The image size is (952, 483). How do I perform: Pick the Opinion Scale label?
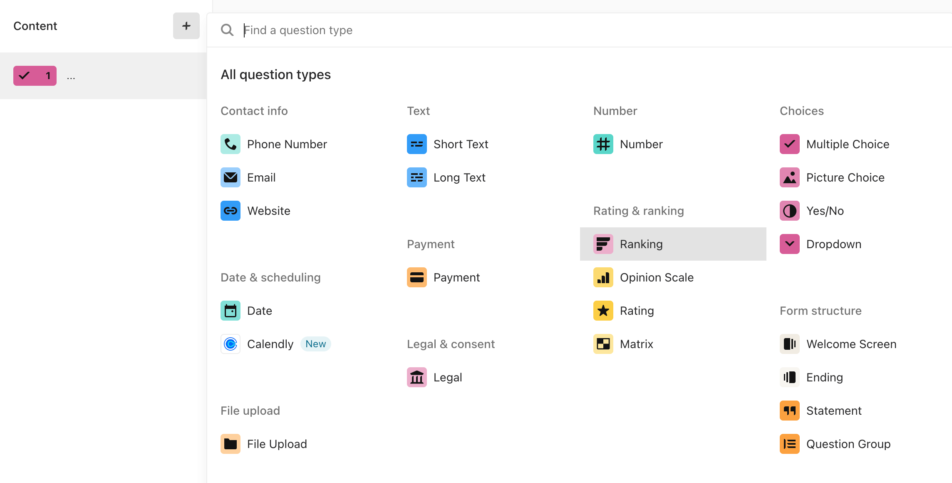click(657, 277)
